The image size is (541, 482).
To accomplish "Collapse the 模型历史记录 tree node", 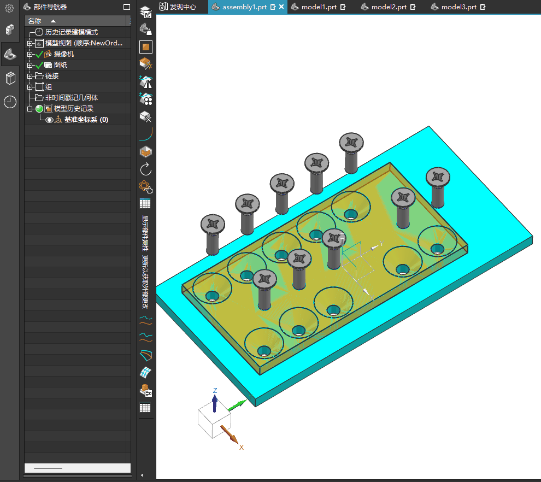I will point(30,109).
